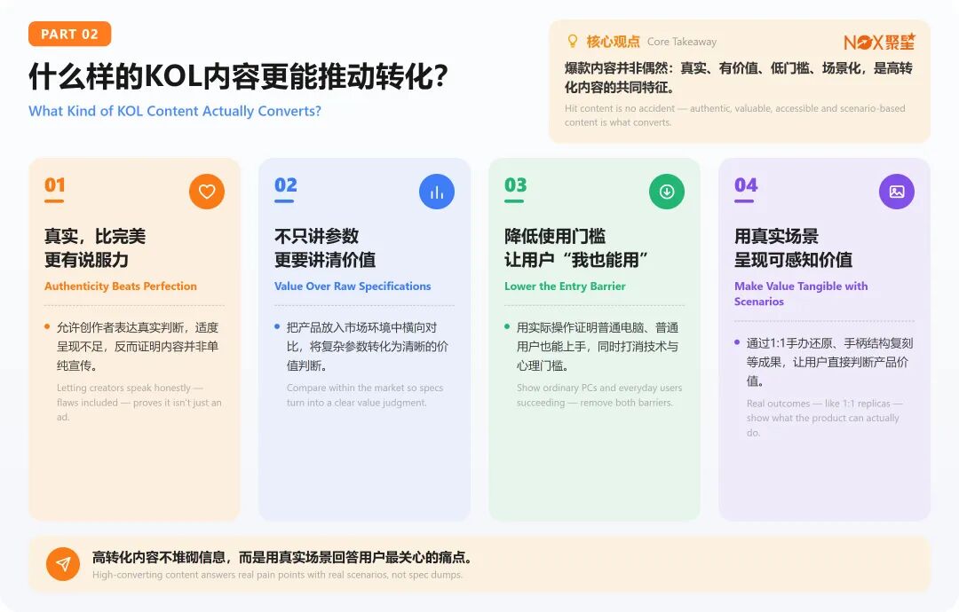Click the 核心观点 label

pyautogui.click(x=613, y=42)
